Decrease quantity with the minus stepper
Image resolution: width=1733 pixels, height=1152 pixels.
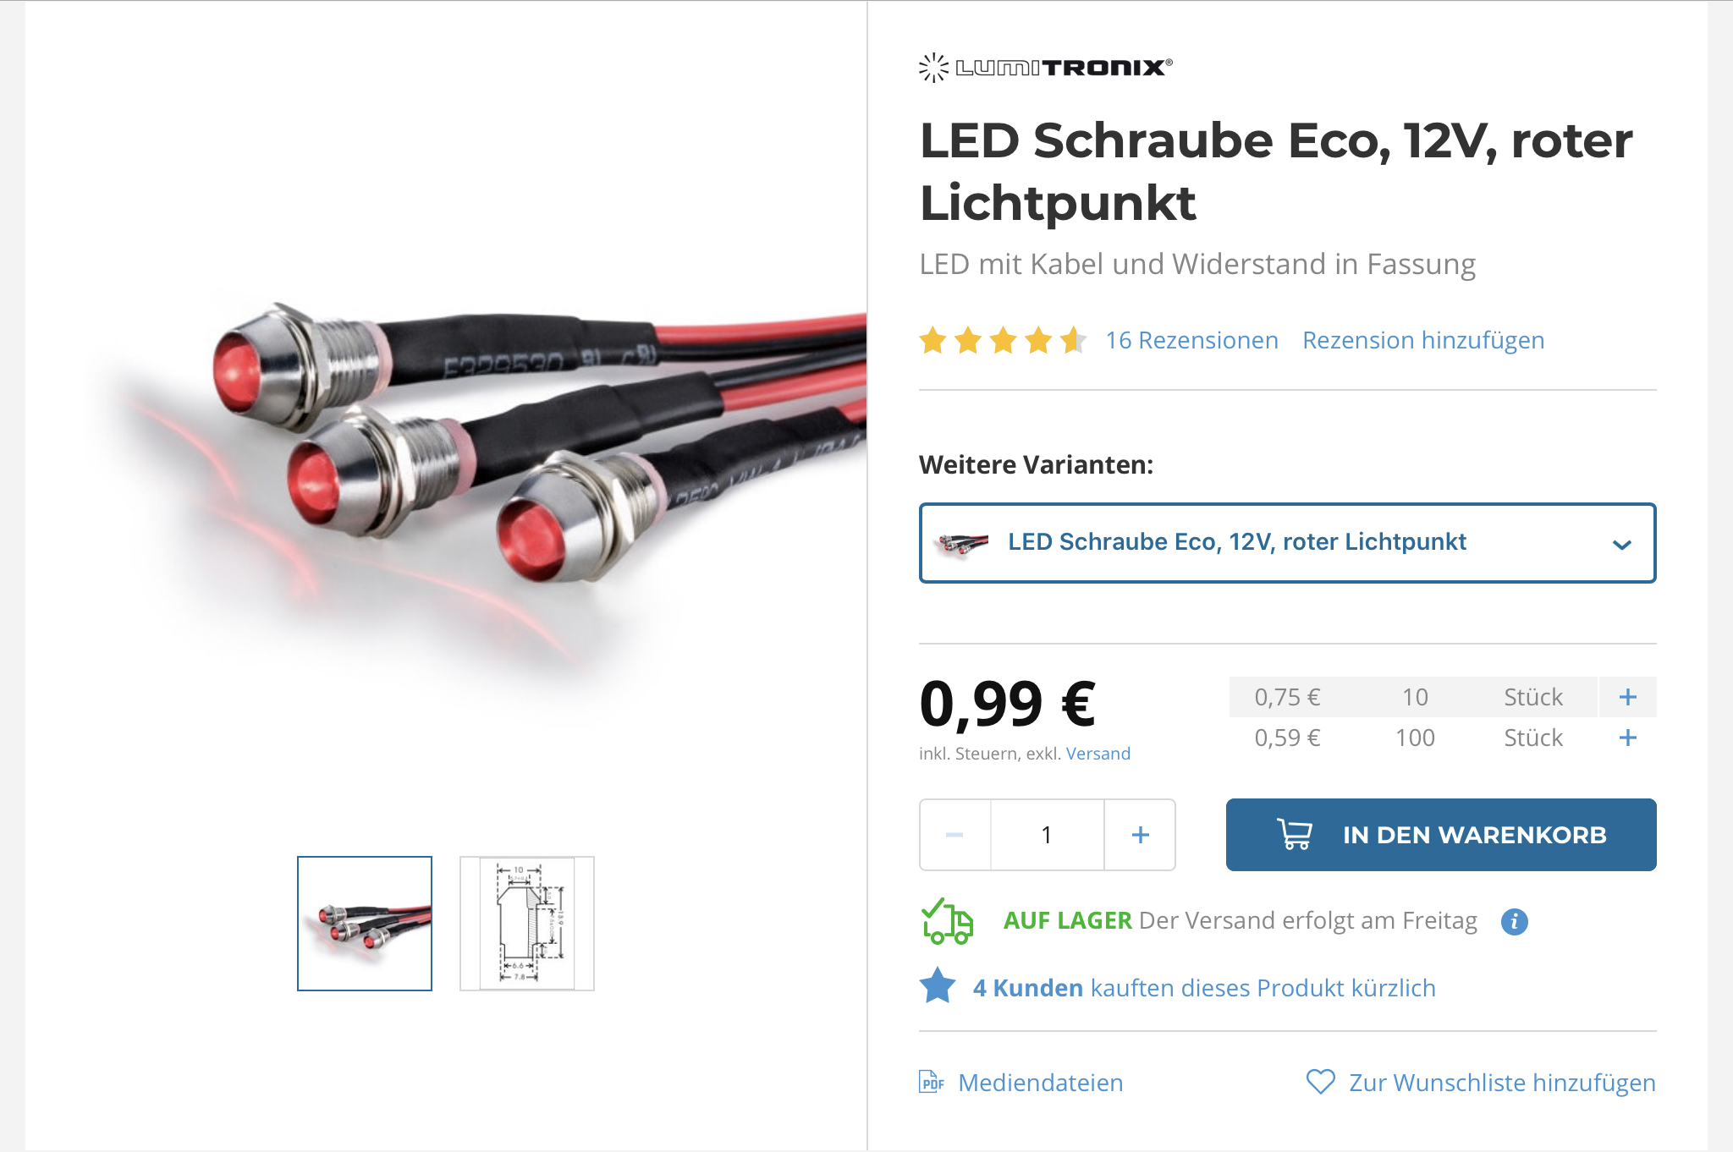pos(955,835)
